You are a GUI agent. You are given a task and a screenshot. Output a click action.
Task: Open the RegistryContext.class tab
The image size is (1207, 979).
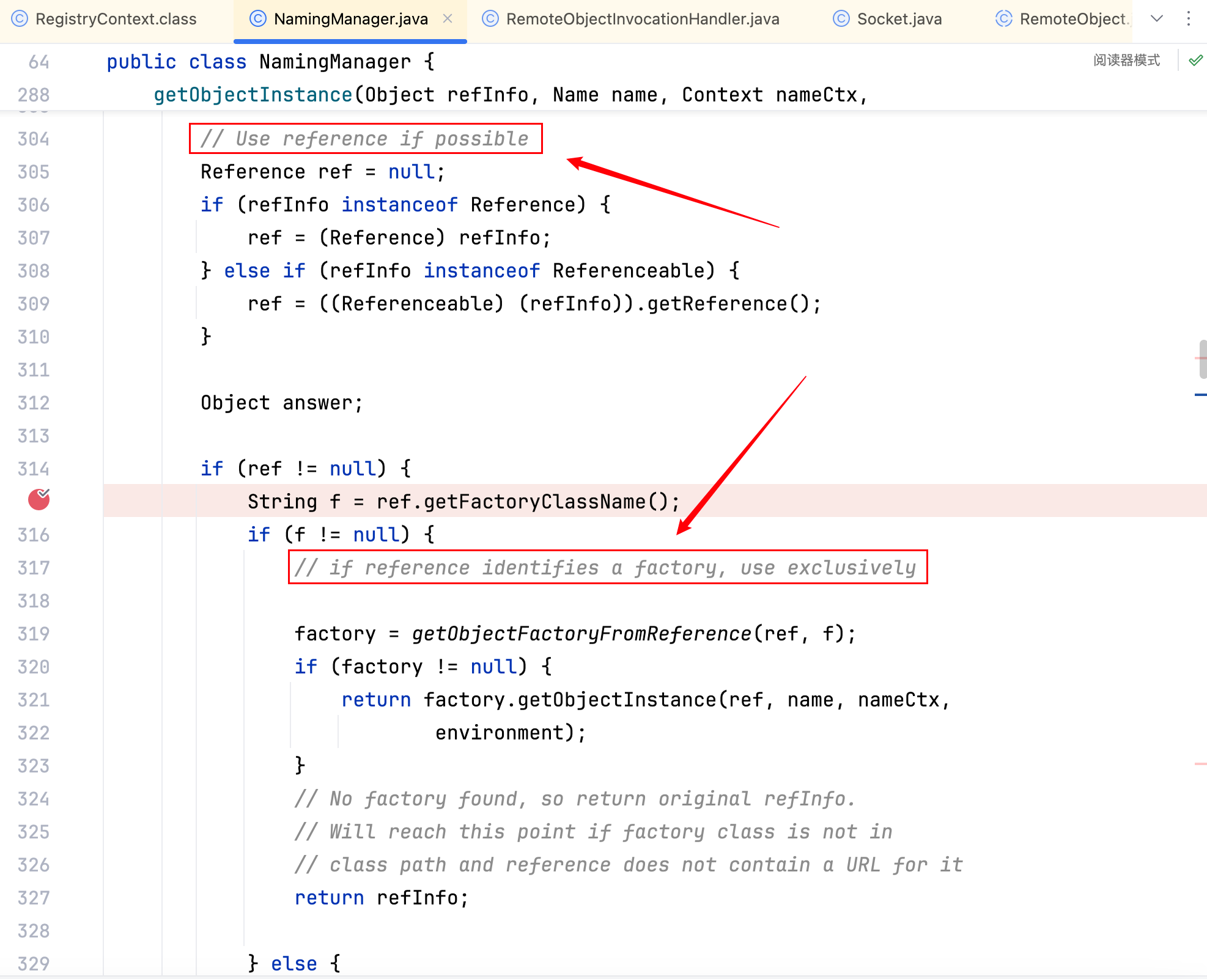click(116, 19)
